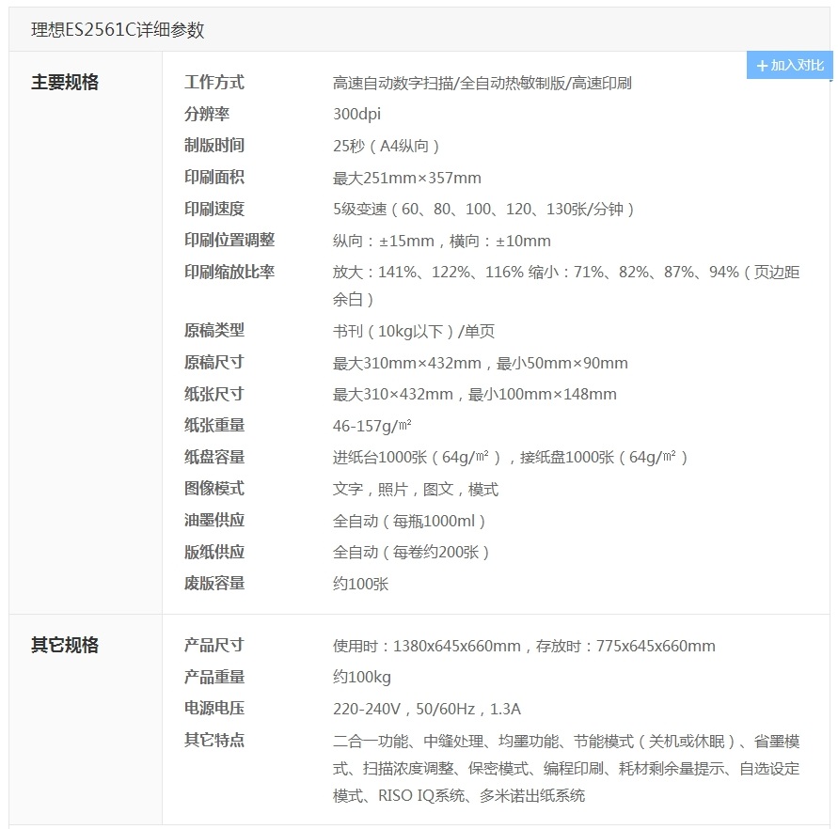Click the 纸张尺寸 label
The width and height of the screenshot is (838, 829).
[x=213, y=395]
